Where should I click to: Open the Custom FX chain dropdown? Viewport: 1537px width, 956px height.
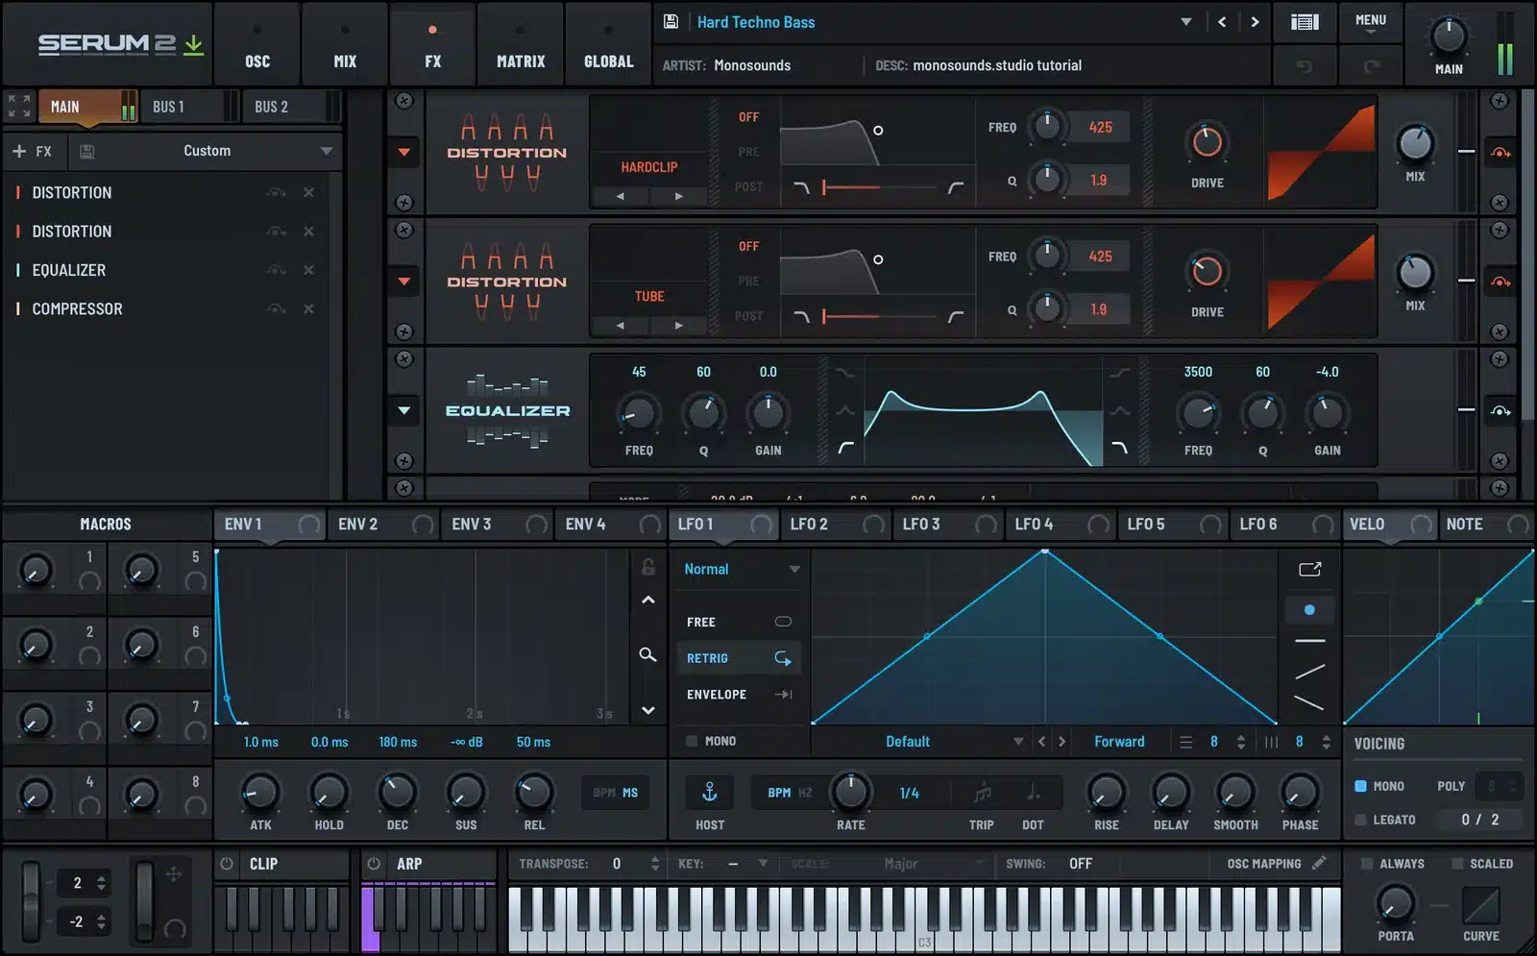(x=327, y=151)
